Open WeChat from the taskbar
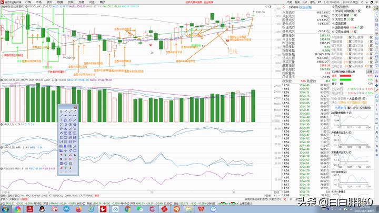 tap(140, 209)
